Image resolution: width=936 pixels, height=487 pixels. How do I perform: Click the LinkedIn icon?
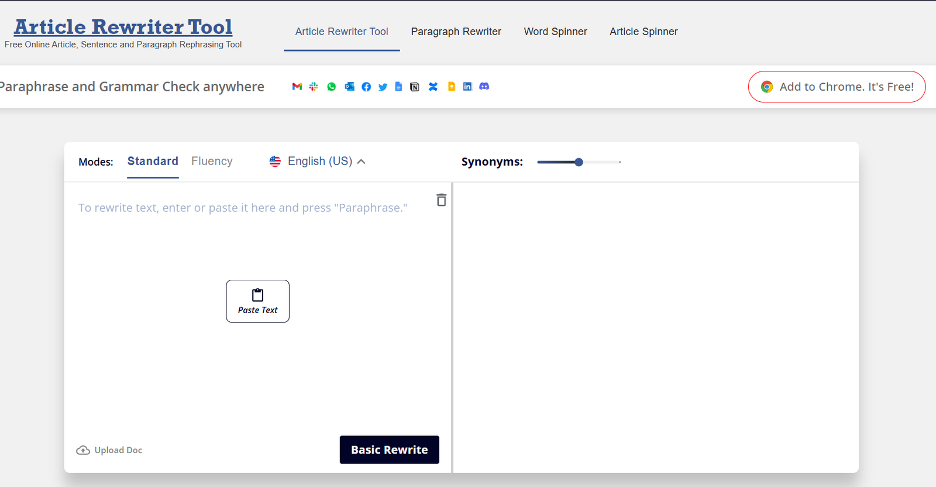(467, 87)
